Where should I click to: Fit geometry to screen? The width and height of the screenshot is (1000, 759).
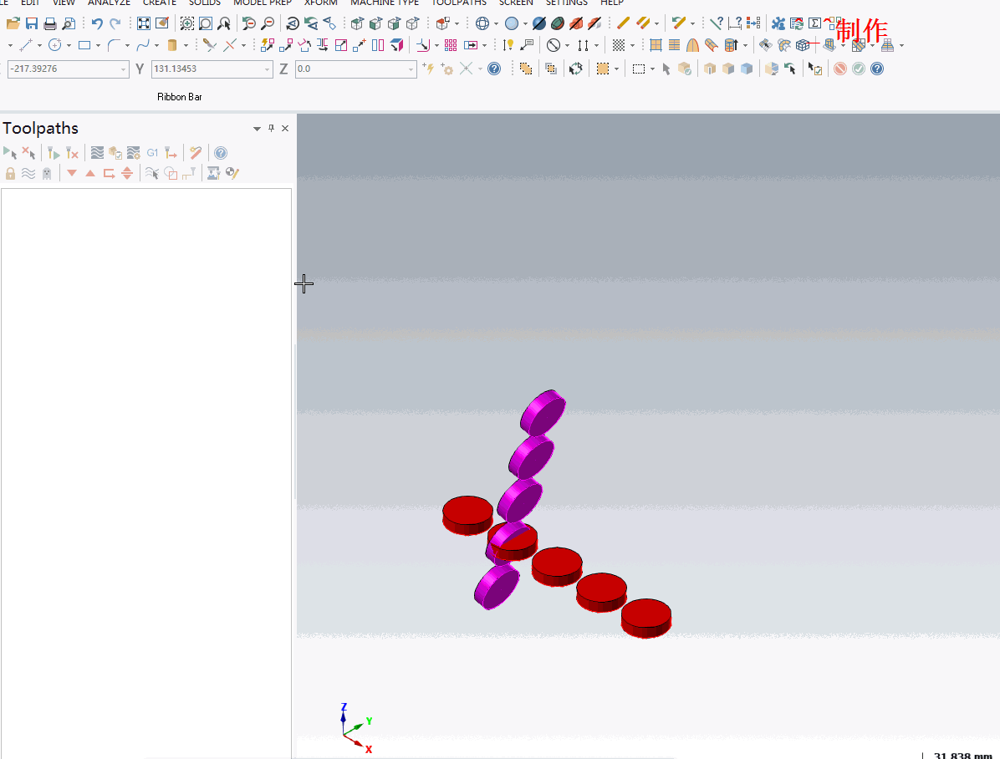tap(144, 23)
